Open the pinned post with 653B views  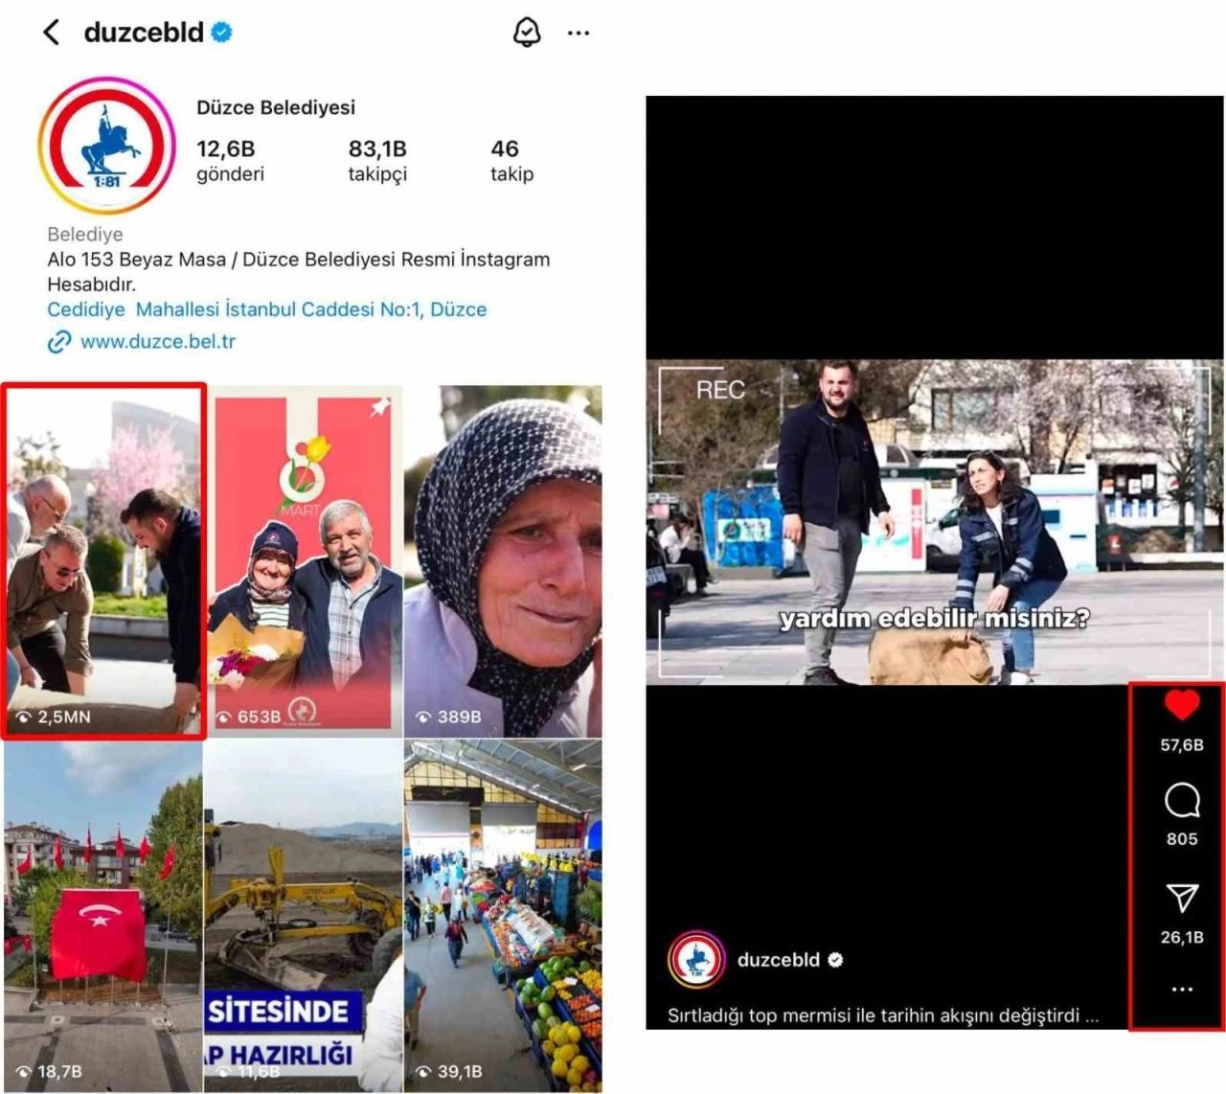point(304,561)
